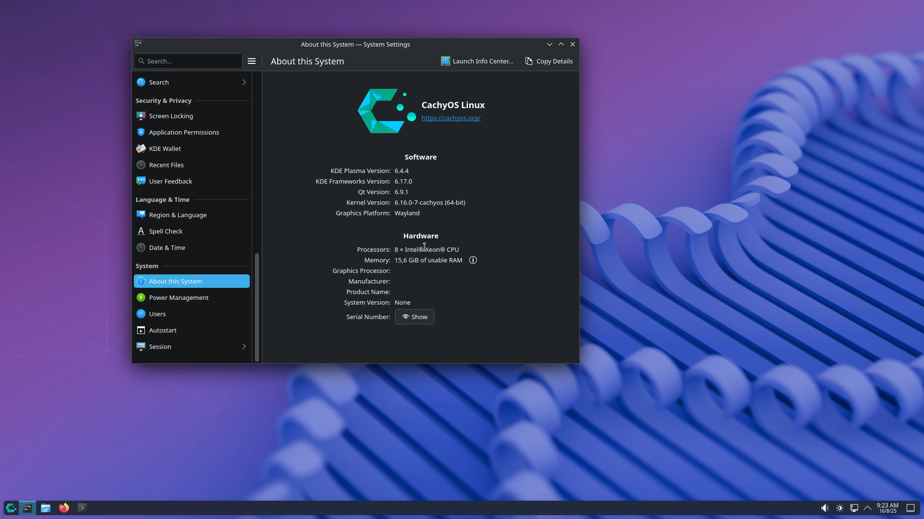
Task: Open User Feedback settings
Action: click(x=192, y=181)
